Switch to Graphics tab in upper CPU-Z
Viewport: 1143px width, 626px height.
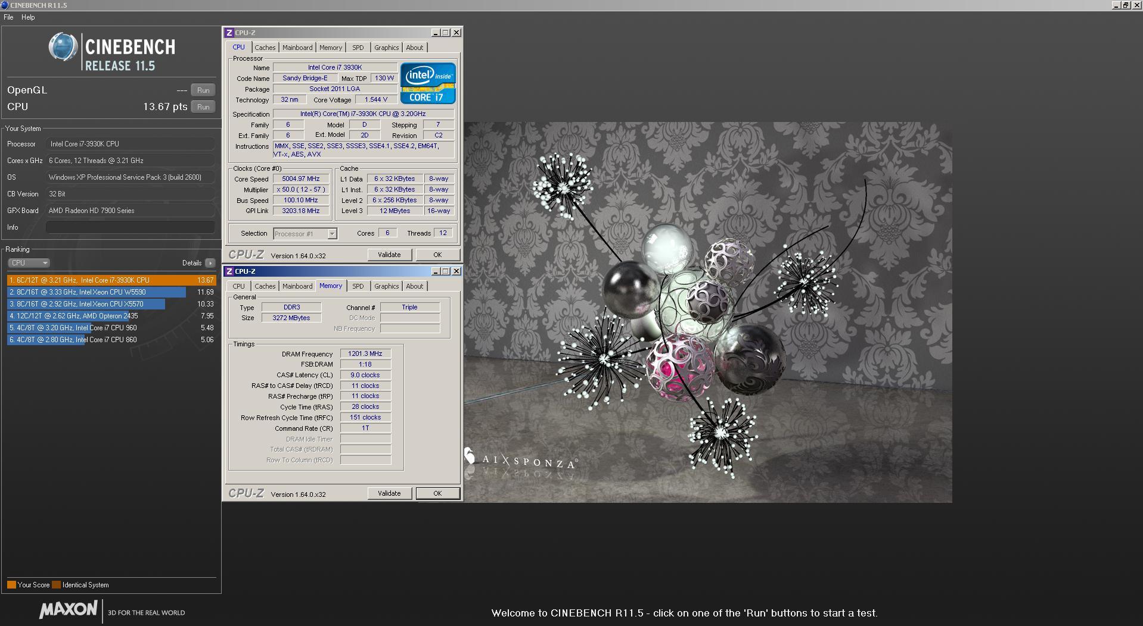click(x=386, y=48)
